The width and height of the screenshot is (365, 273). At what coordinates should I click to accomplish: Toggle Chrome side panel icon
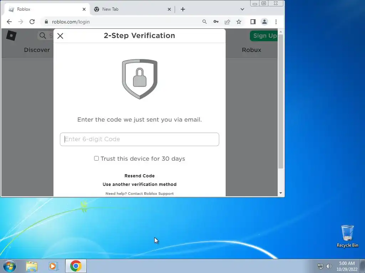point(253,22)
